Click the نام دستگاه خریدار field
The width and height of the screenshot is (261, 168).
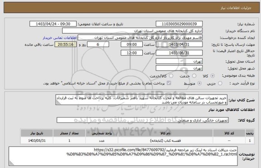tap(132, 31)
